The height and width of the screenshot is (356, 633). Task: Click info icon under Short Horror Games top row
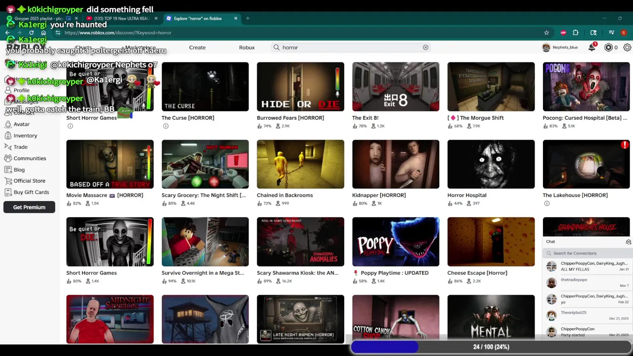coord(70,126)
